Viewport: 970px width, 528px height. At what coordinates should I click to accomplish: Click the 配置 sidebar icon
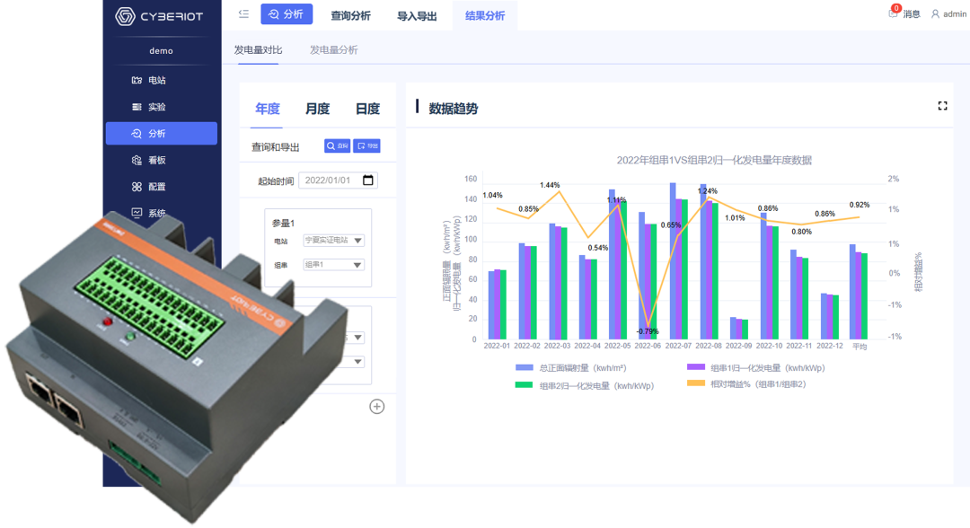coord(137,186)
